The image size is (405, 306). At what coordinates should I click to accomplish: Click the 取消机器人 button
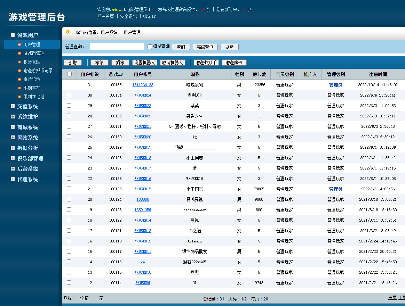point(173,63)
